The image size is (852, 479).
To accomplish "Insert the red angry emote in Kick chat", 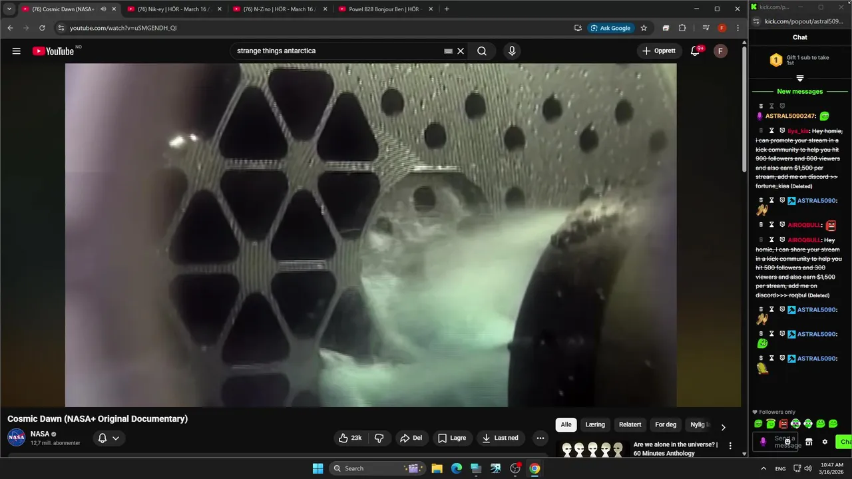I will pyautogui.click(x=783, y=424).
